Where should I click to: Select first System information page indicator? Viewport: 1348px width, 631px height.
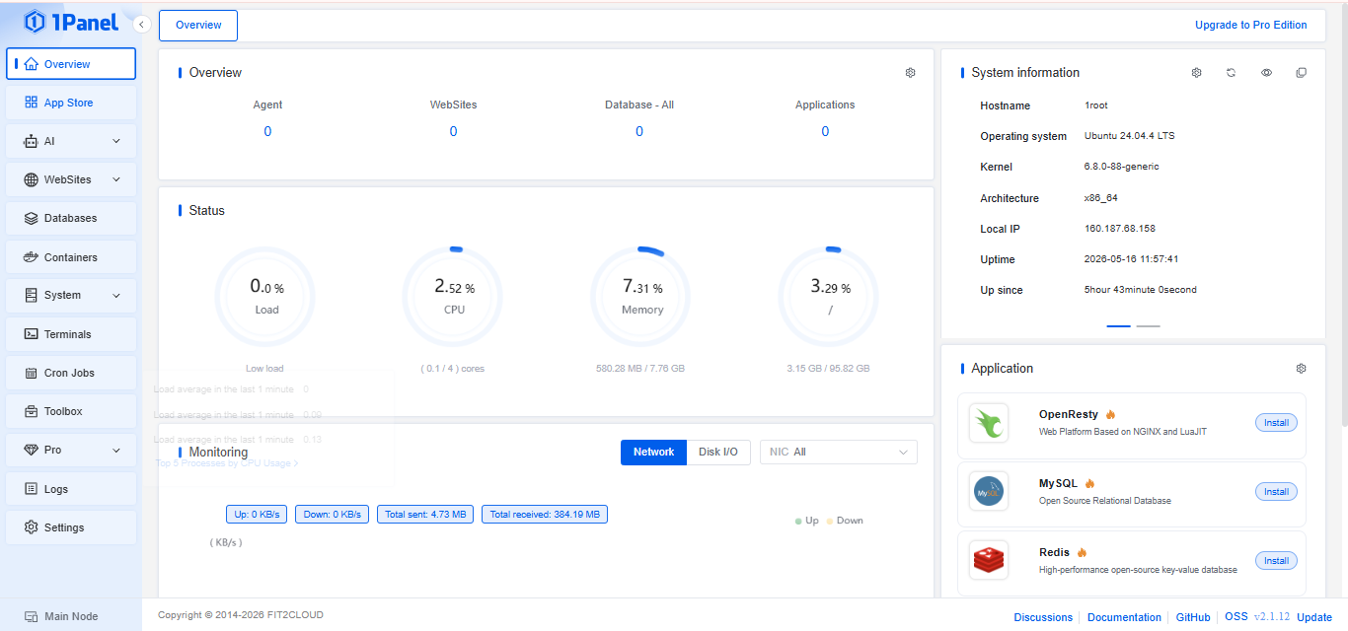tap(1119, 325)
